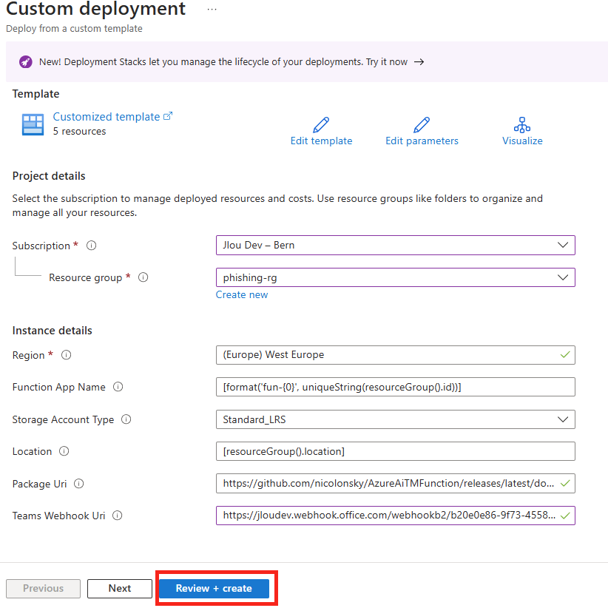
Task: Click the Project details heading
Action: tap(49, 176)
